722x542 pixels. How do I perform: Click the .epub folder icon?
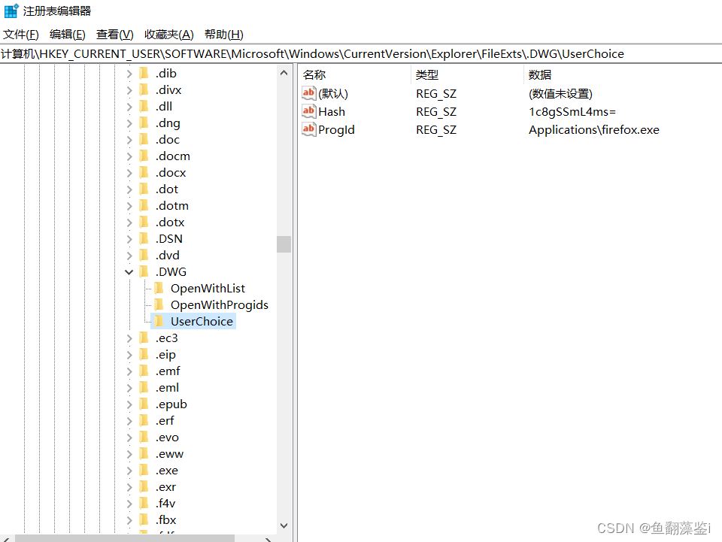(144, 404)
